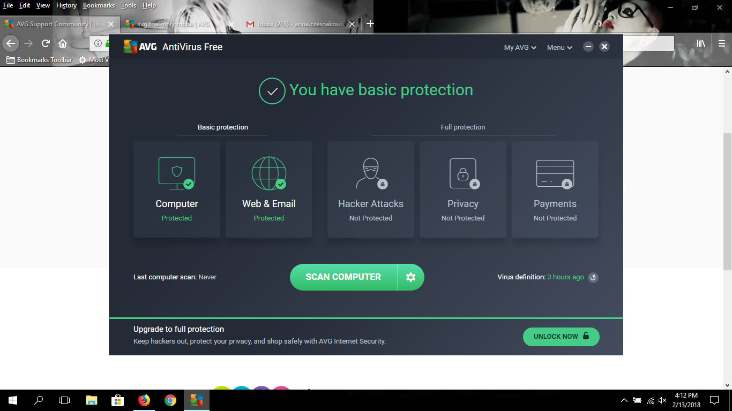
Task: Click the Firefox icon in the taskbar
Action: [x=144, y=400]
